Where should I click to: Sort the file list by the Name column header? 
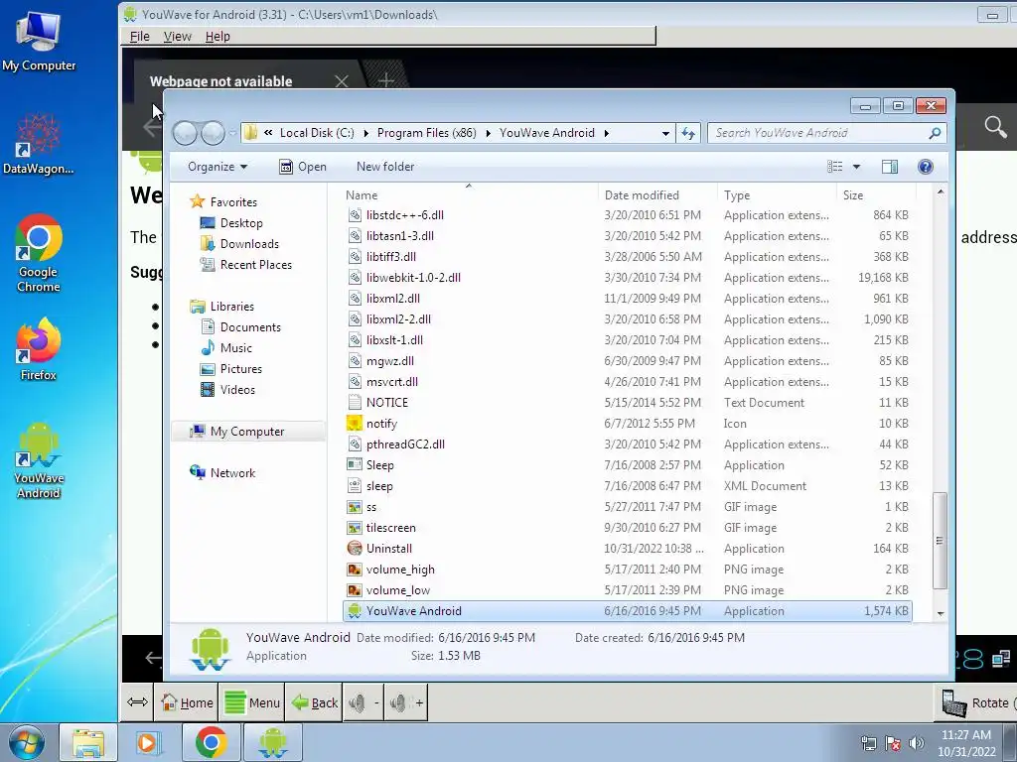point(469,195)
